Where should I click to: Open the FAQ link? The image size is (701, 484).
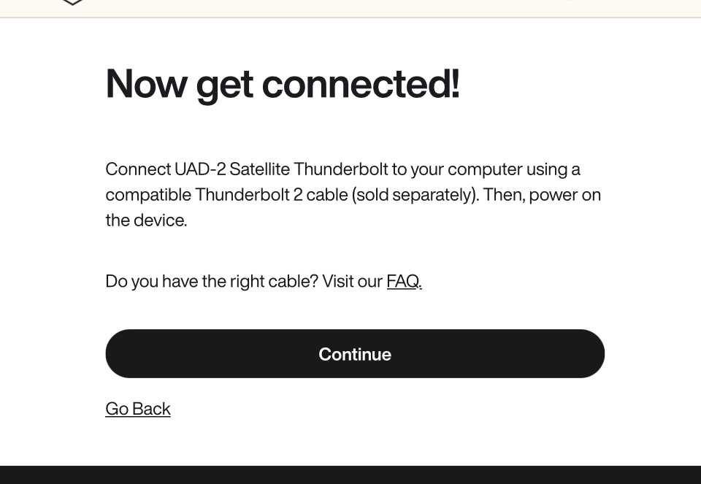(404, 281)
